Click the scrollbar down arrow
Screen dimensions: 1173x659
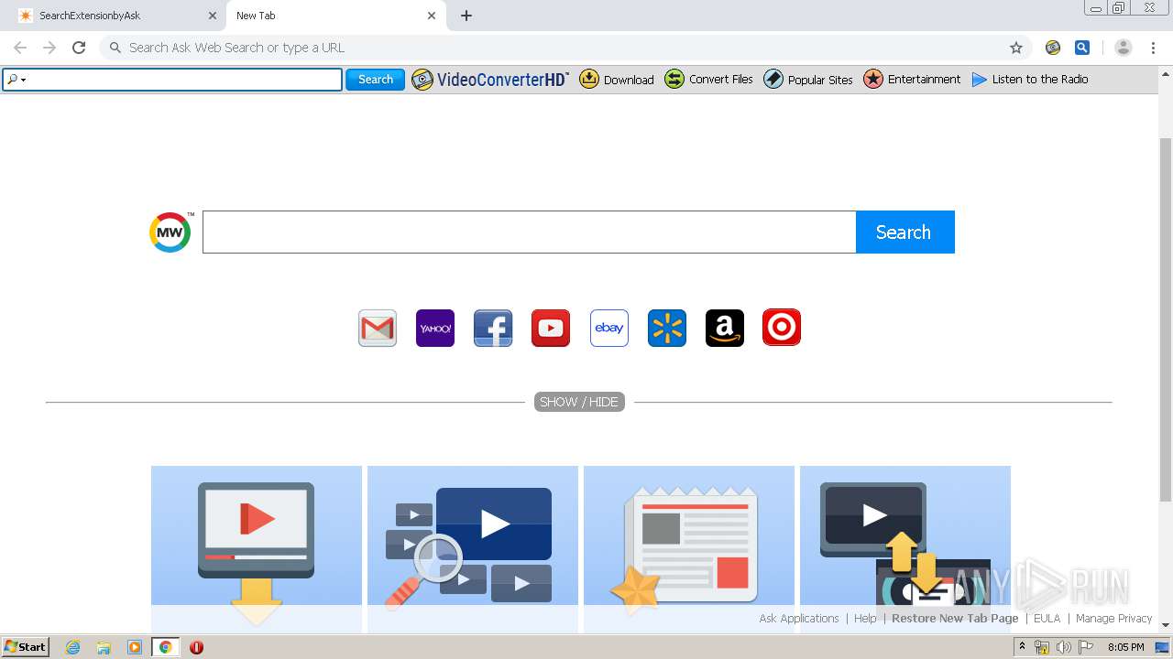1166,625
